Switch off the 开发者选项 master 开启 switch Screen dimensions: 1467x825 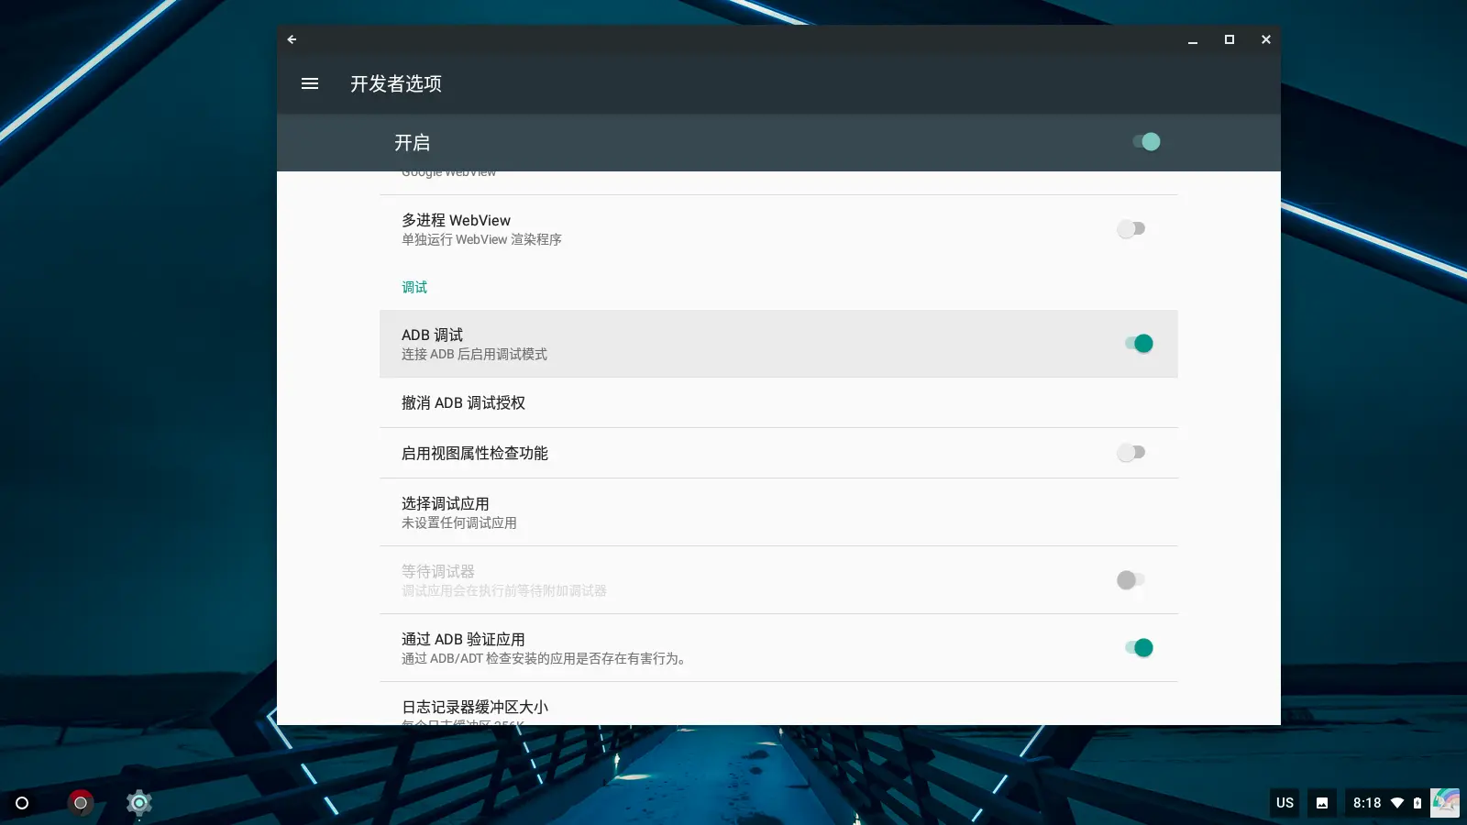[1146, 142]
